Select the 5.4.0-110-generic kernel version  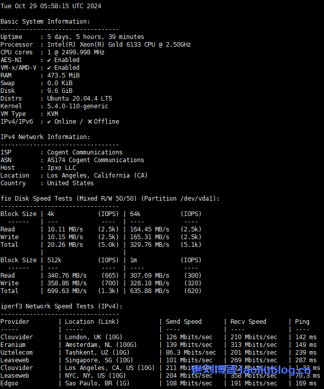point(78,106)
